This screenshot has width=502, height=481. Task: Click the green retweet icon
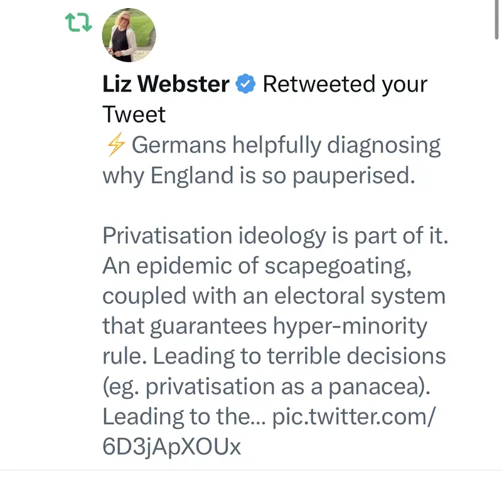(x=78, y=24)
